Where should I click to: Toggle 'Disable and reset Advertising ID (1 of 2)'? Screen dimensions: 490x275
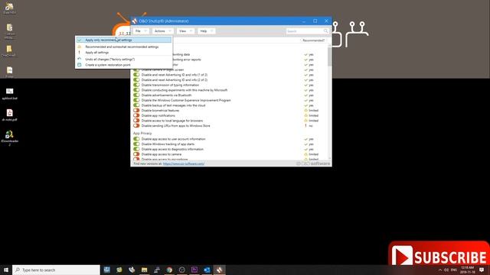pos(136,75)
